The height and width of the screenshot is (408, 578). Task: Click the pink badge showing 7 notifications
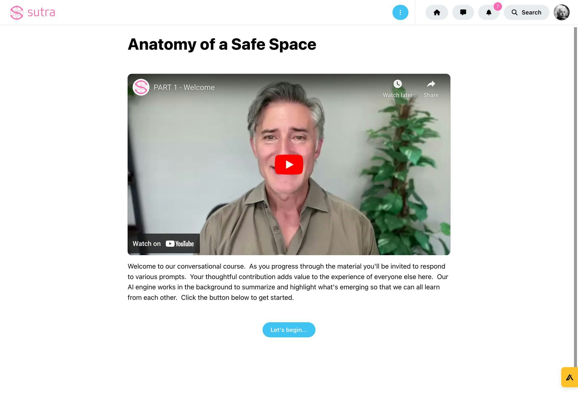(x=498, y=6)
